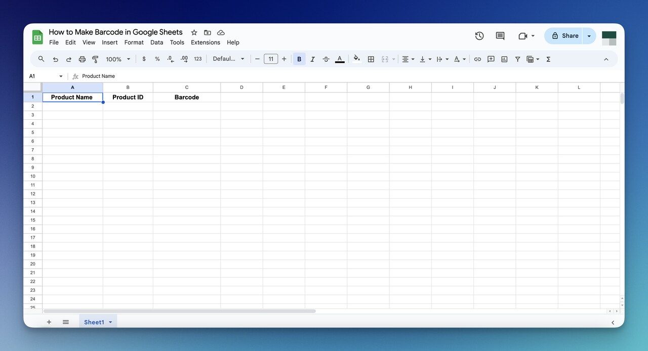Open the 123 more formats menu
Image resolution: width=648 pixels, height=351 pixels.
pos(198,59)
